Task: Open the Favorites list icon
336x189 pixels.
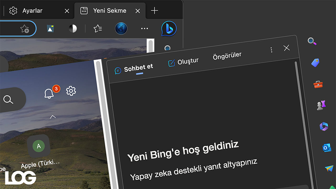Action: pyautogui.click(x=98, y=29)
